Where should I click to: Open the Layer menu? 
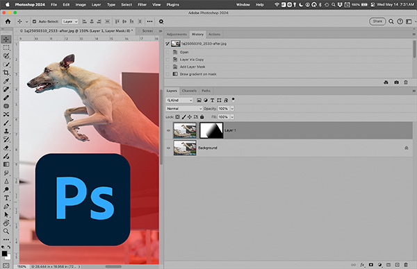[x=97, y=5]
